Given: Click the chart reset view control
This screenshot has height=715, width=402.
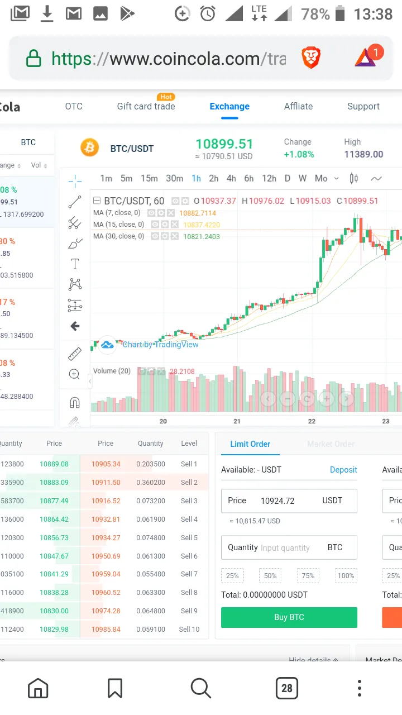Looking at the screenshot, I should (307, 399).
